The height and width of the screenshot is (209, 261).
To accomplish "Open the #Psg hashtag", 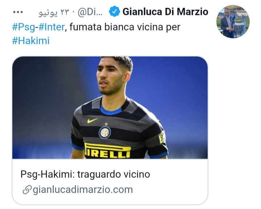I will click(24, 27).
